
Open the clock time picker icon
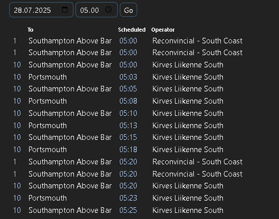click(108, 10)
